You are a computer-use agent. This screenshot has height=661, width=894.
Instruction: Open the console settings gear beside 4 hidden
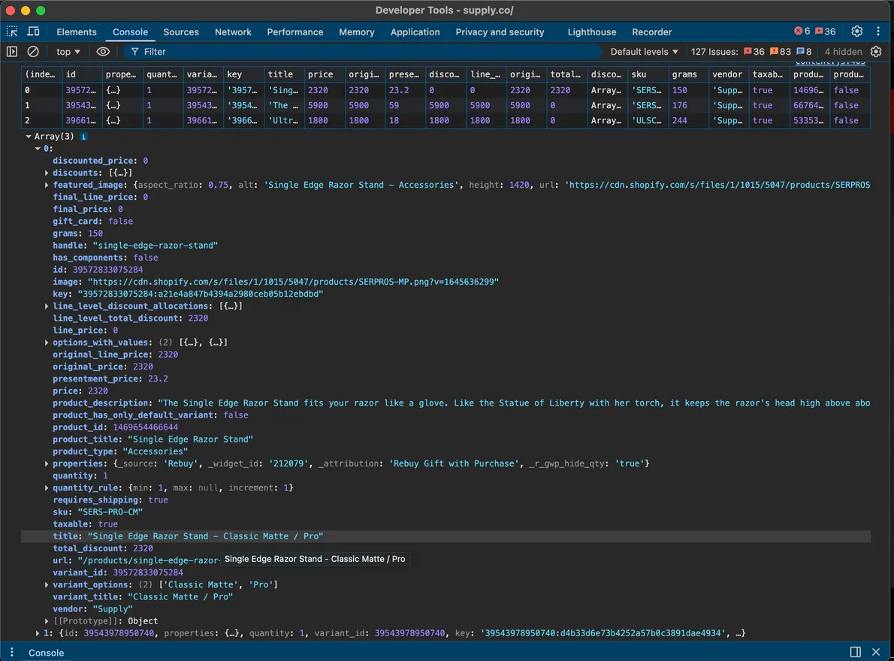pyautogui.click(x=876, y=51)
